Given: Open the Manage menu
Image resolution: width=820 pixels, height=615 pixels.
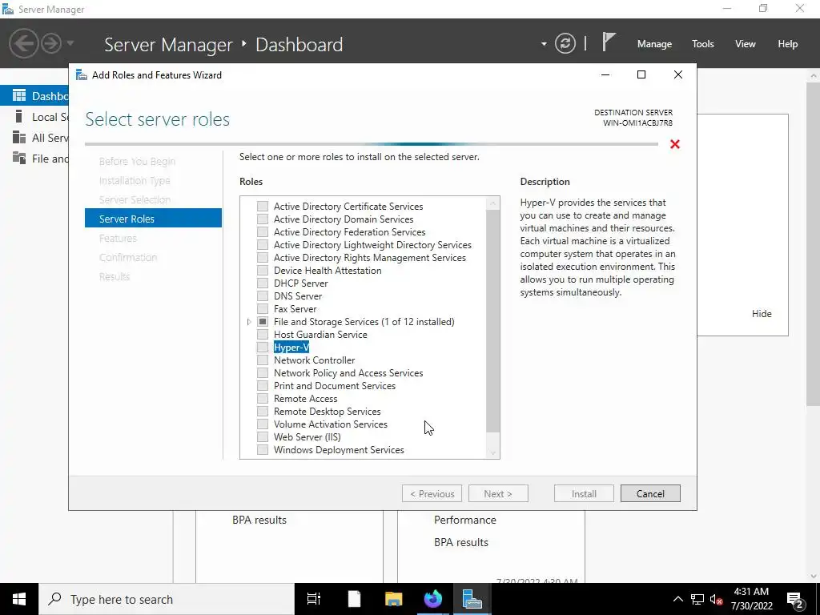Looking at the screenshot, I should click(654, 44).
